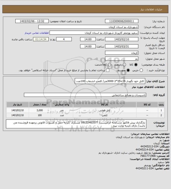Click the general description field about cable

(110, 81)
